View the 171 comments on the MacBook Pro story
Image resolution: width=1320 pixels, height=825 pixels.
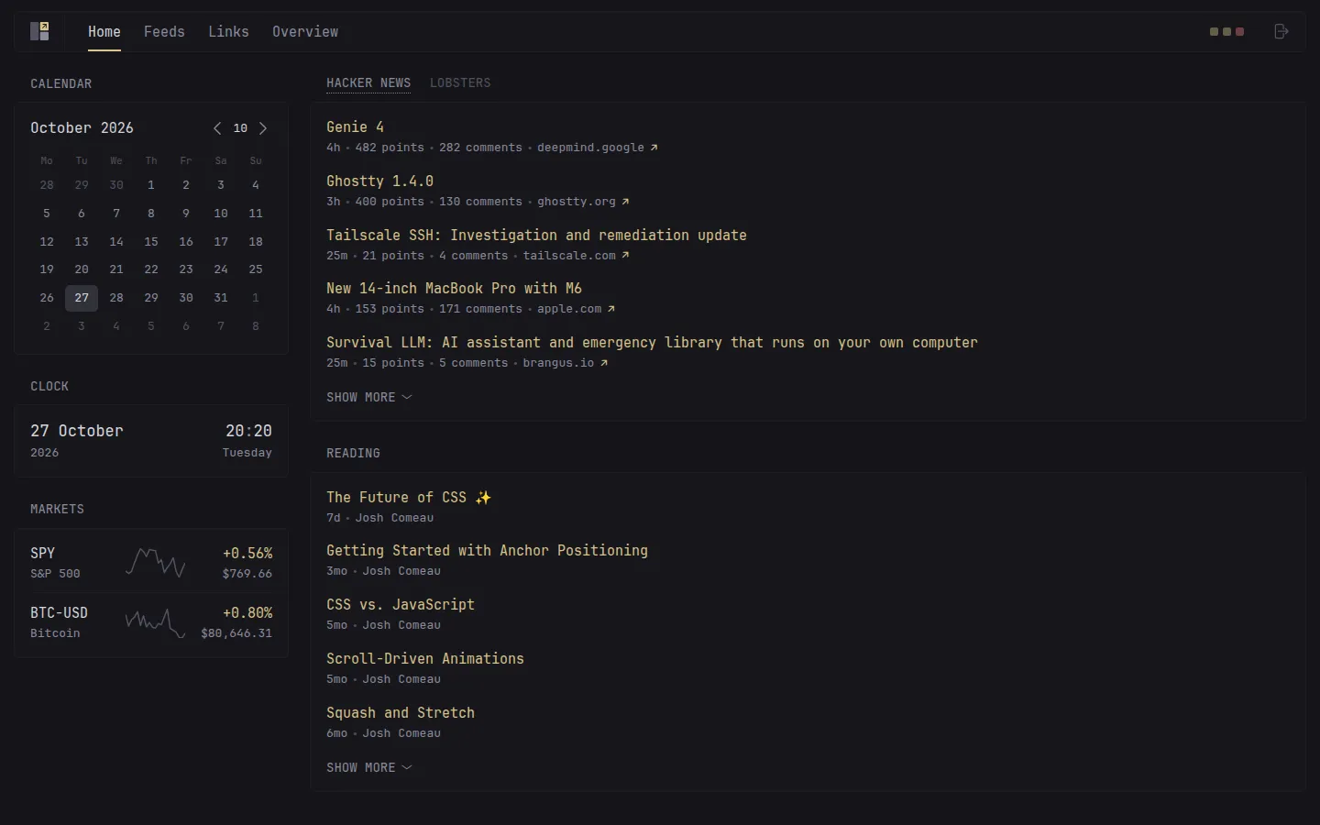[480, 309]
